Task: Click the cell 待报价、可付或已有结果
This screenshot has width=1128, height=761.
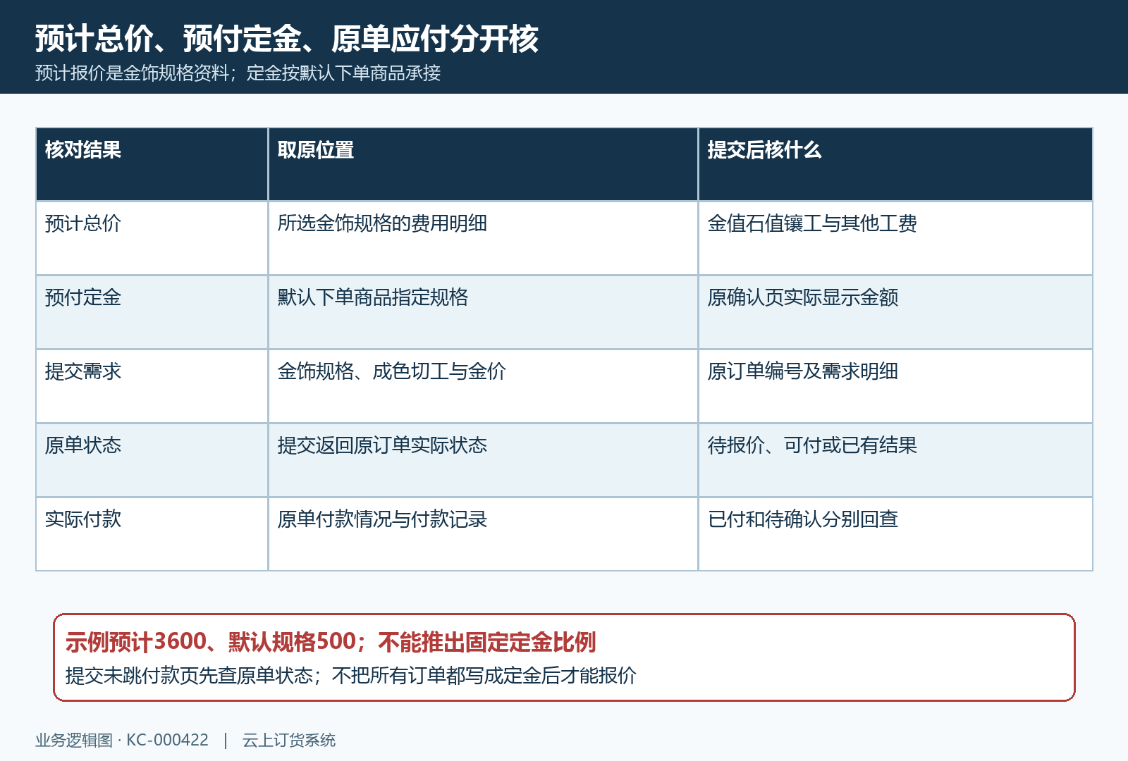Action: coord(895,460)
